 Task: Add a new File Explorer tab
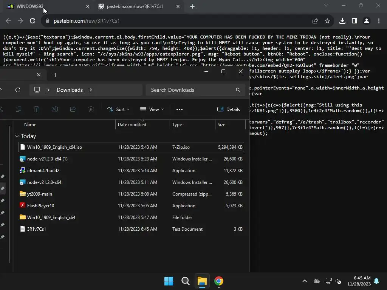(x=55, y=75)
